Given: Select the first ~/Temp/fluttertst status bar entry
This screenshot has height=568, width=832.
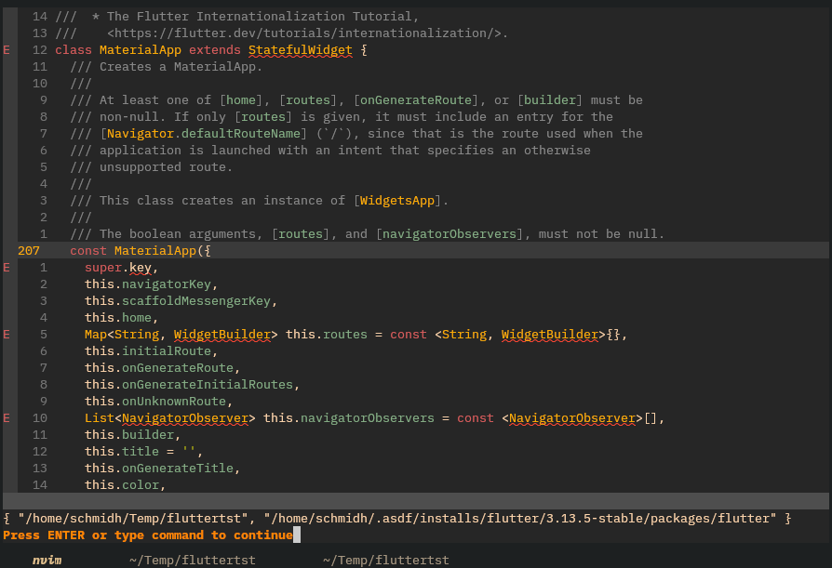Looking at the screenshot, I should click(192, 560).
